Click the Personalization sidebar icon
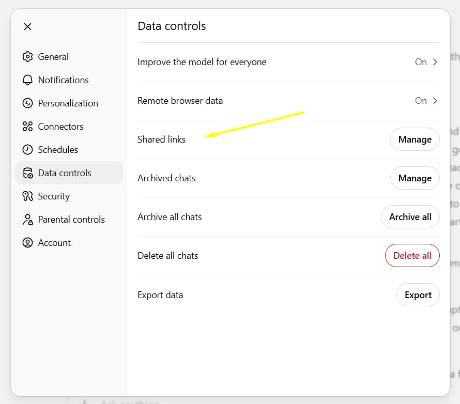 [27, 103]
